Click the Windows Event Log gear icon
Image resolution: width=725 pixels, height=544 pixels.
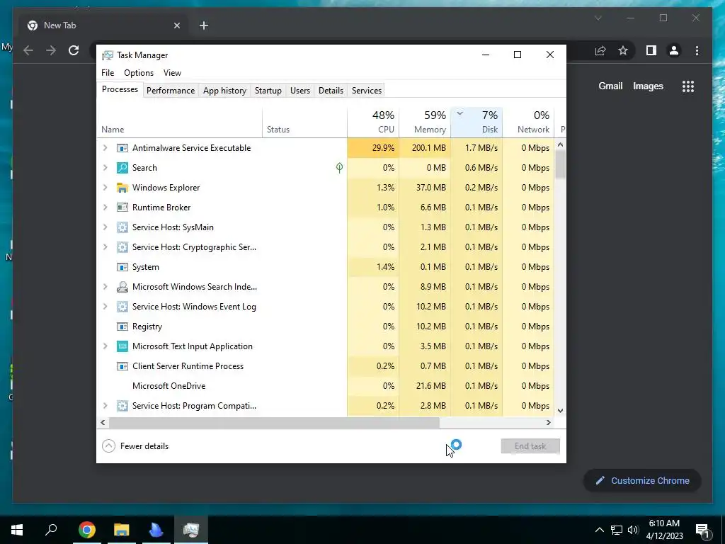(x=122, y=307)
